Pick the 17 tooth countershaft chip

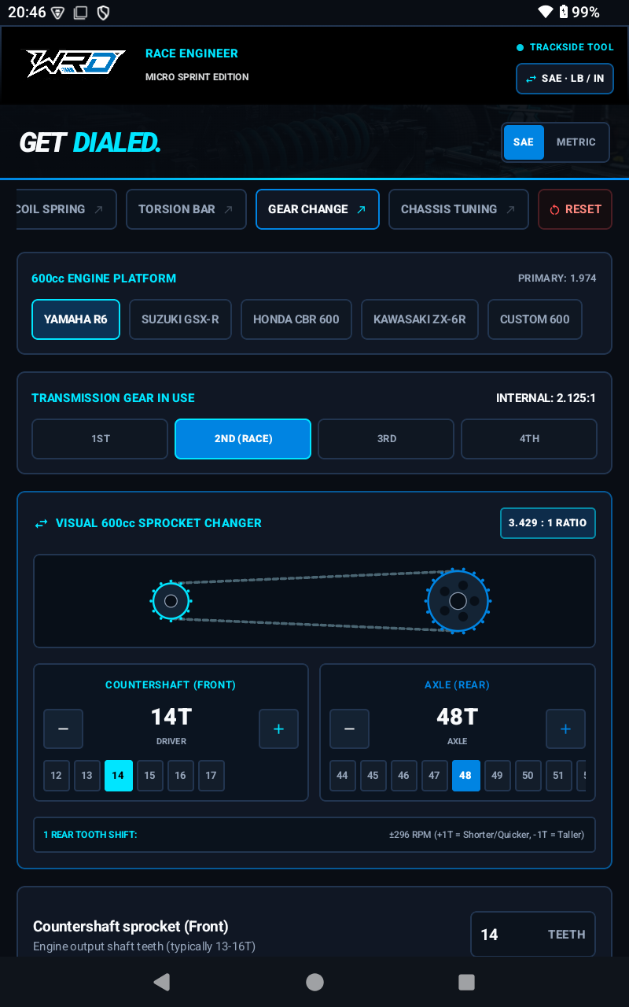pyautogui.click(x=212, y=776)
